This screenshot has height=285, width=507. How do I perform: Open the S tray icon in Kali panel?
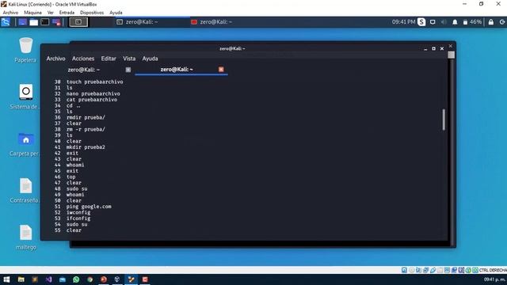(421, 22)
